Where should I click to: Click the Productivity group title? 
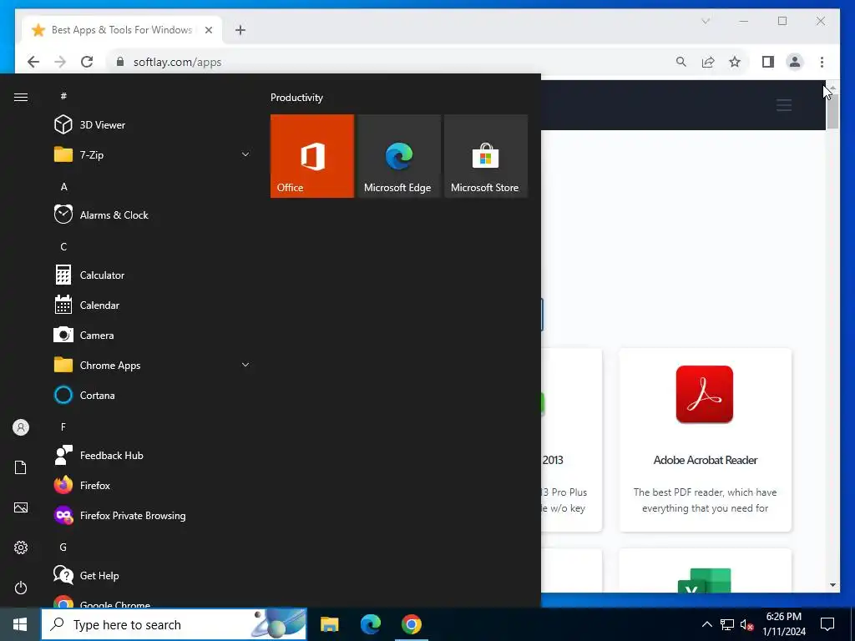click(x=296, y=98)
